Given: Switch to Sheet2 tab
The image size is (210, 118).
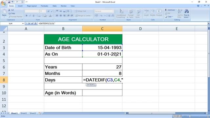Looking at the screenshot, I should (24, 113).
